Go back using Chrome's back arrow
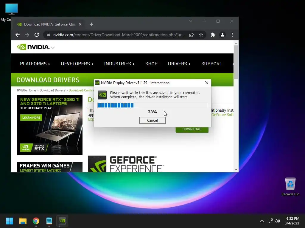The width and height of the screenshot is (305, 228). pyautogui.click(x=18, y=35)
